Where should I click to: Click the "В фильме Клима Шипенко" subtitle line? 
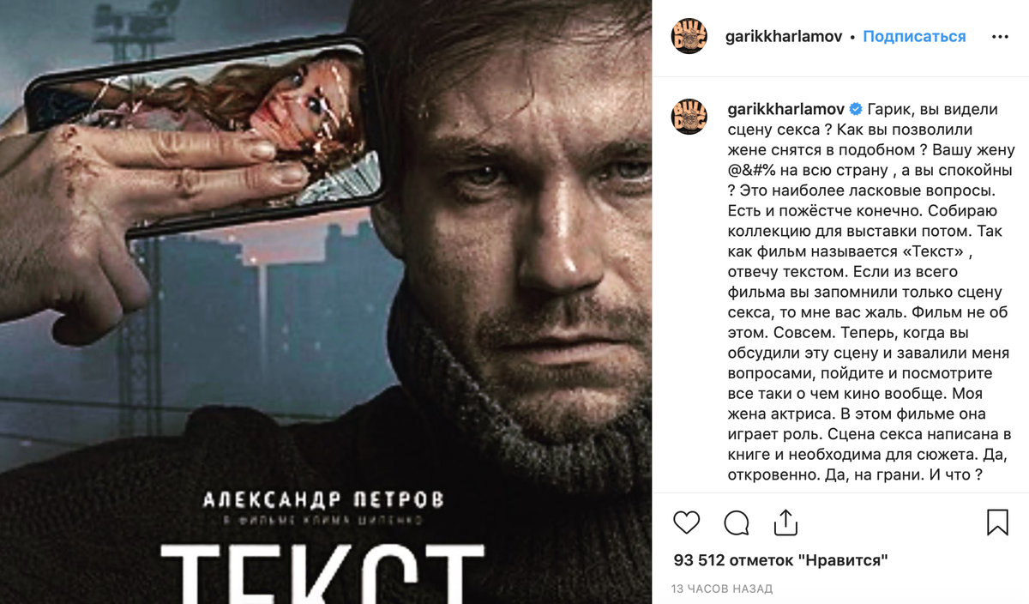[x=323, y=518]
